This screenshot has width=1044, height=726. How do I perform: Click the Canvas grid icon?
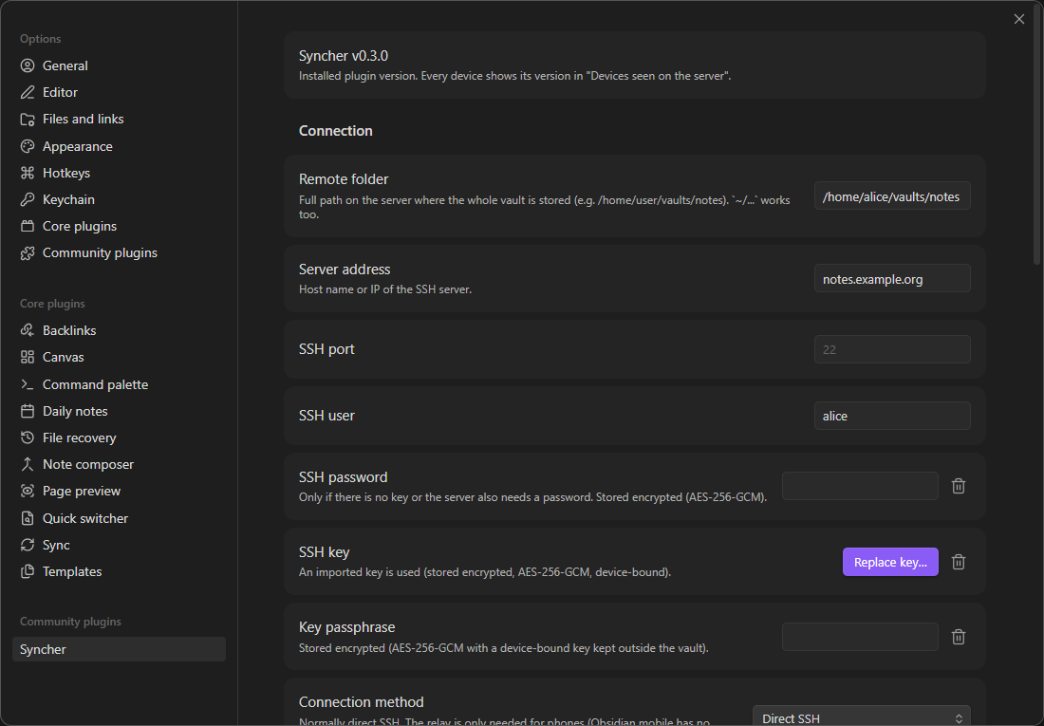click(28, 357)
